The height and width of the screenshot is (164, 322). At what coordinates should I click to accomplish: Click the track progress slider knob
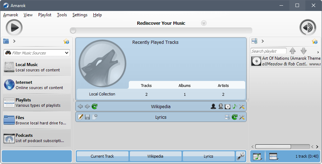tap(73, 30)
